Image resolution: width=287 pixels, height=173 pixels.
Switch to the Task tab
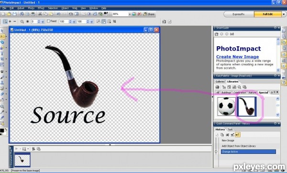click(x=230, y=130)
